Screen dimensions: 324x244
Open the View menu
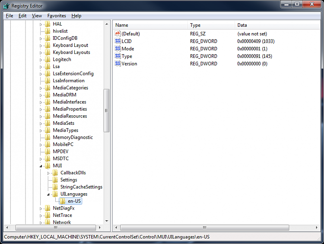tap(37, 15)
